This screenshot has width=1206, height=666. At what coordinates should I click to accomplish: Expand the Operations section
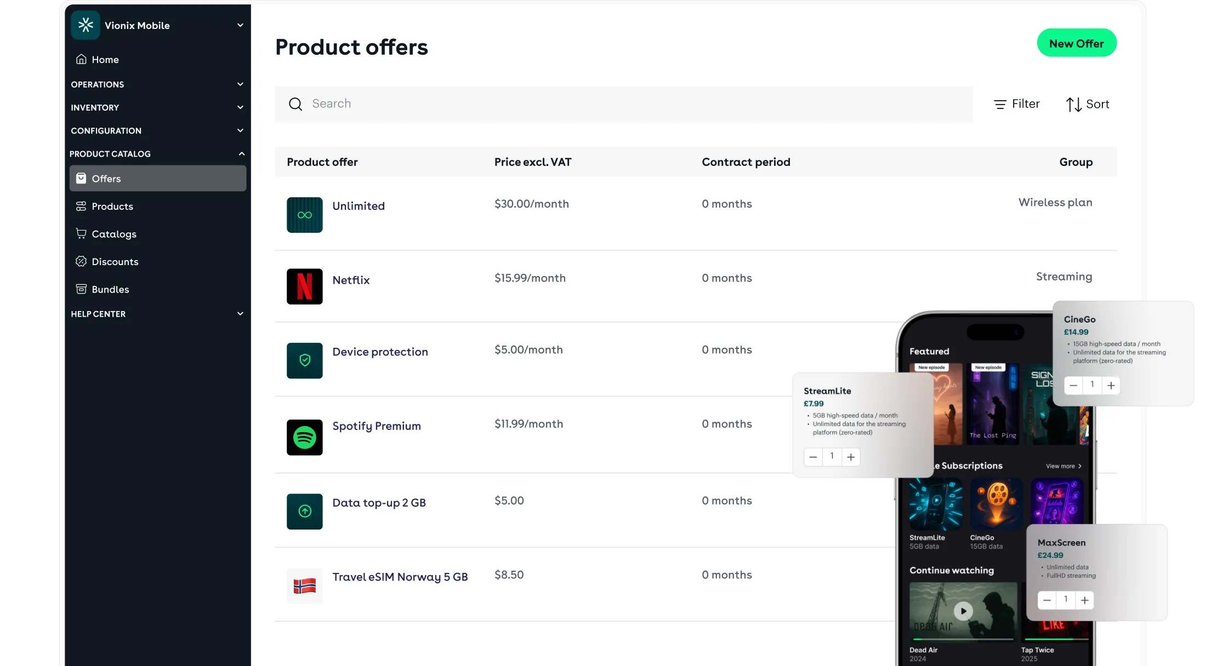click(x=158, y=84)
